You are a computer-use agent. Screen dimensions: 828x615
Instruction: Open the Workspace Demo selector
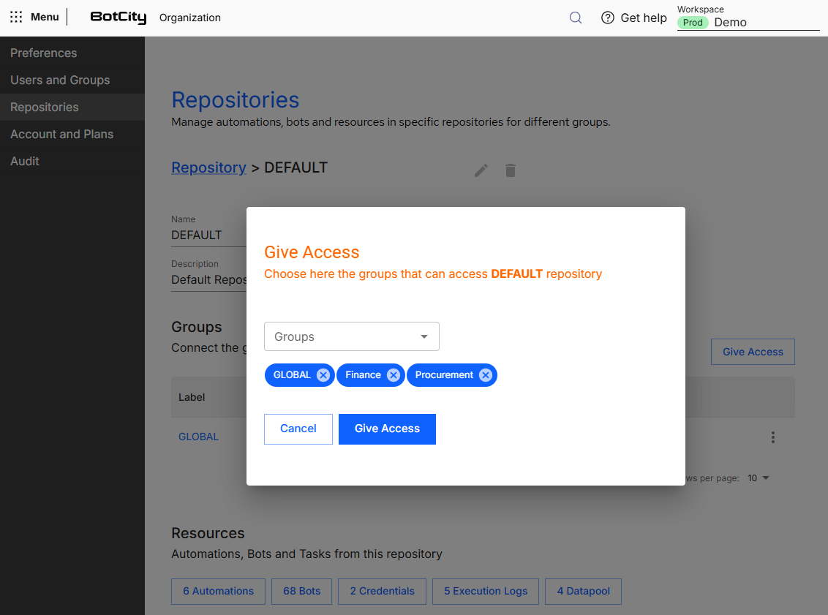coord(748,22)
